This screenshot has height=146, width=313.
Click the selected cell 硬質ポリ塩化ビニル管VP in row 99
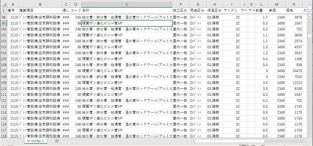point(127,23)
